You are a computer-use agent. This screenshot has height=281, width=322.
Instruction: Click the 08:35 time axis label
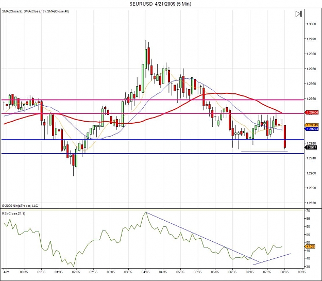(302, 272)
